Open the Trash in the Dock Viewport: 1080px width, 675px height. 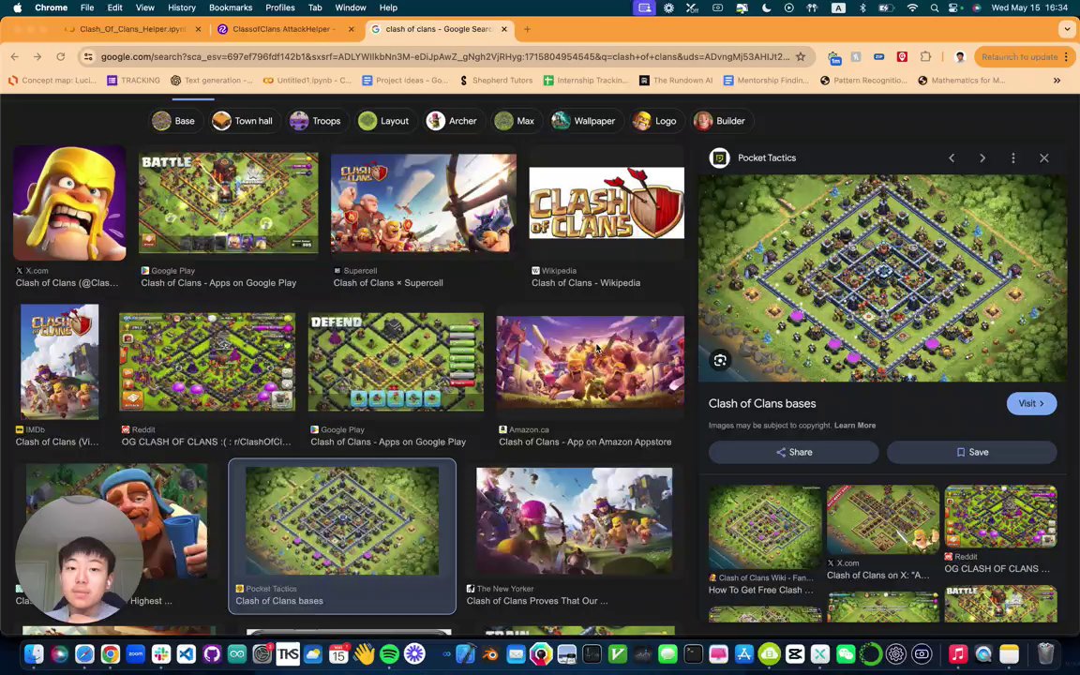tap(1045, 653)
